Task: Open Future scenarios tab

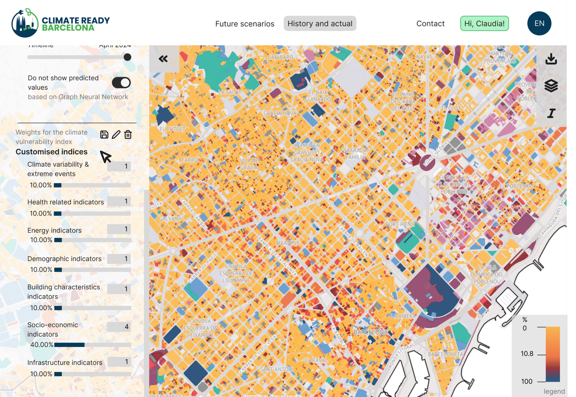Action: point(244,24)
